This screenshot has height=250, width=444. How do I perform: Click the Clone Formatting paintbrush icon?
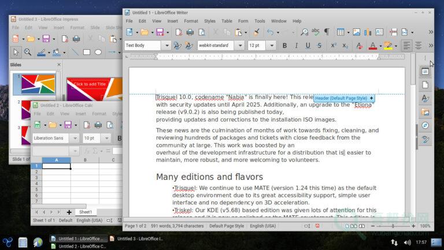pos(256,32)
